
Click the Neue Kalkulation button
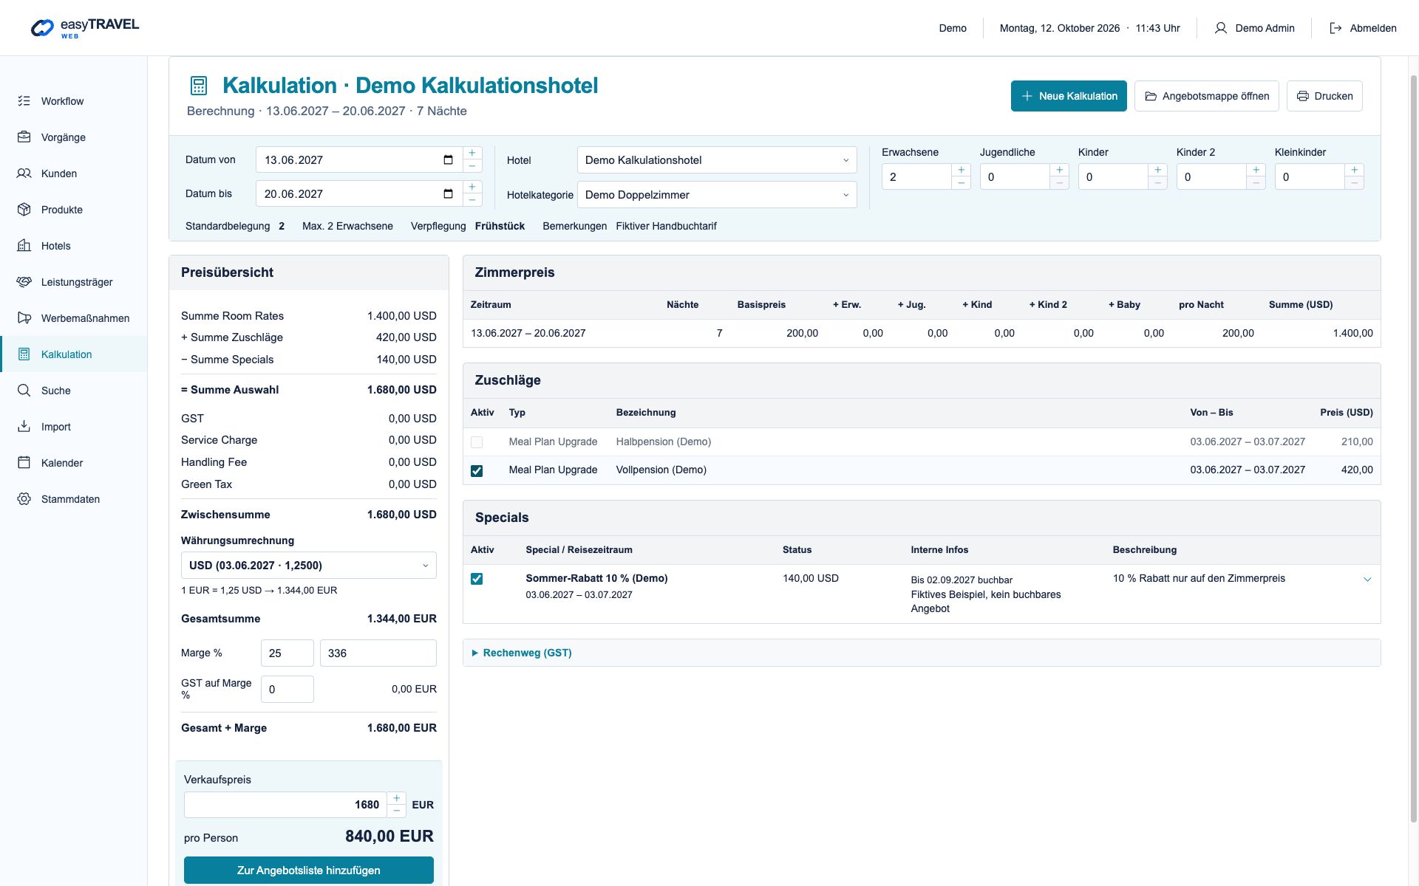click(1069, 96)
